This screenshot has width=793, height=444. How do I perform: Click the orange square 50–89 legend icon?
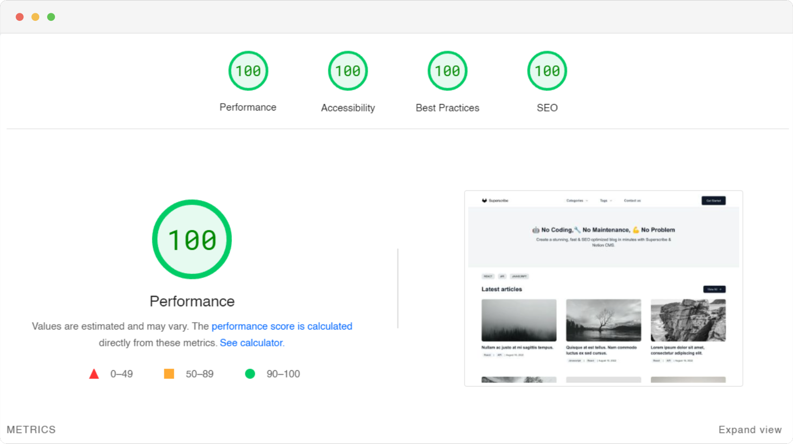click(x=169, y=374)
